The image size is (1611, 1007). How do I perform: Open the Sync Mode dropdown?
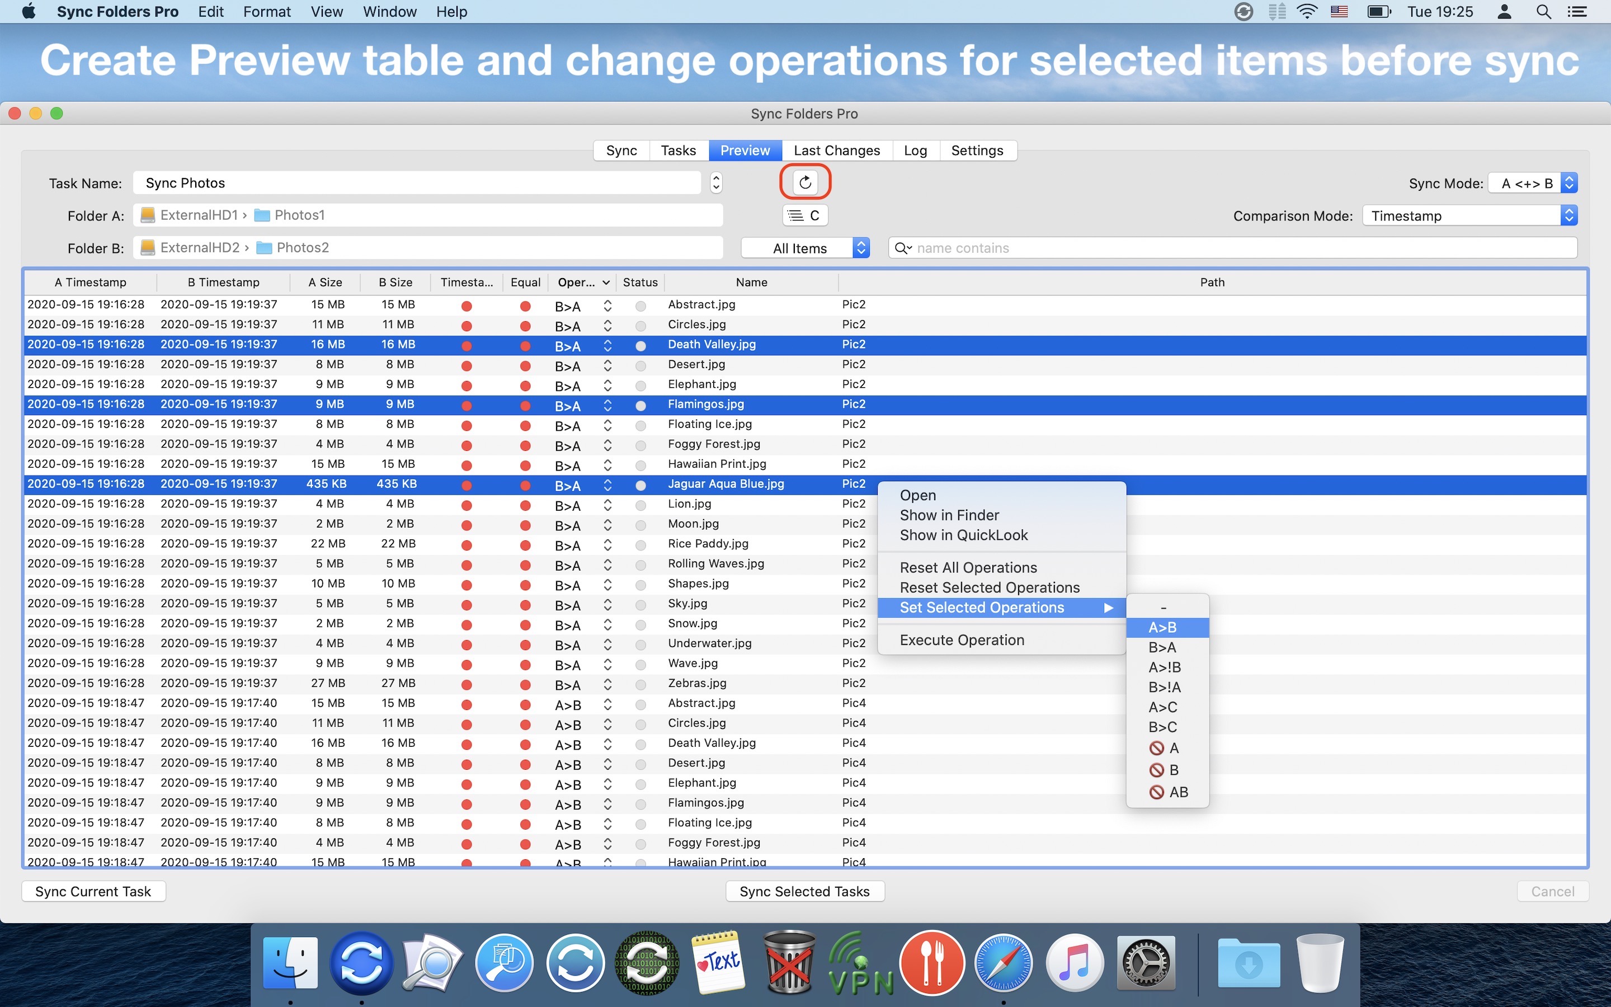point(1533,183)
